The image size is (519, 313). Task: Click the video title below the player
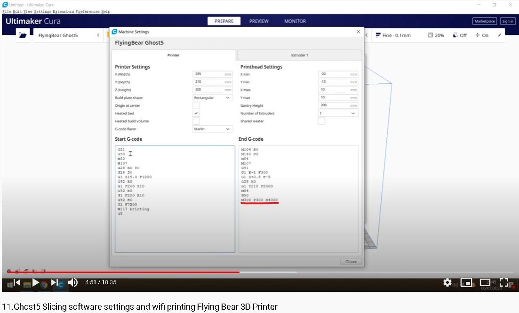coord(140,307)
